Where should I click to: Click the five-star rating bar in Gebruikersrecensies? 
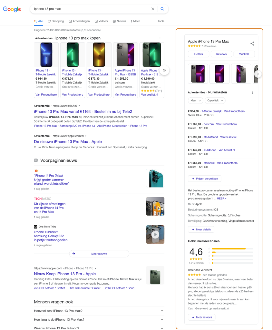tap(232, 249)
